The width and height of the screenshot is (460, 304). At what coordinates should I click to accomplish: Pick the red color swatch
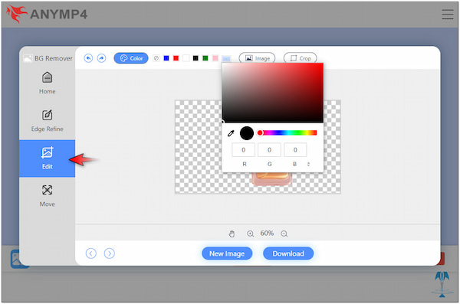point(176,58)
